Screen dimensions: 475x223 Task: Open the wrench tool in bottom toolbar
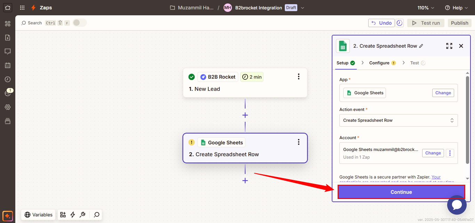[x=82, y=215]
